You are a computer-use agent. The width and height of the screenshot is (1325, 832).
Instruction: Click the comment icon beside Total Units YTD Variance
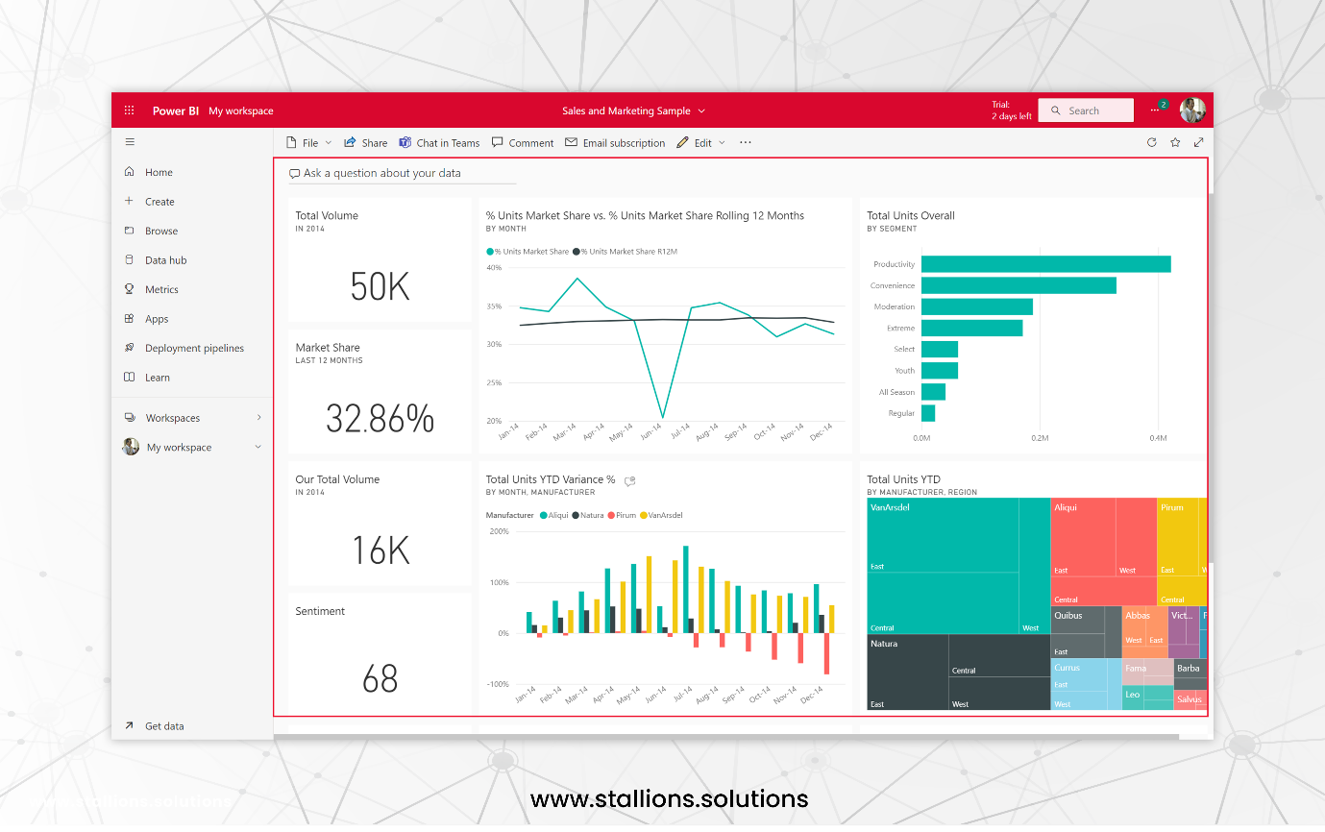tap(630, 480)
